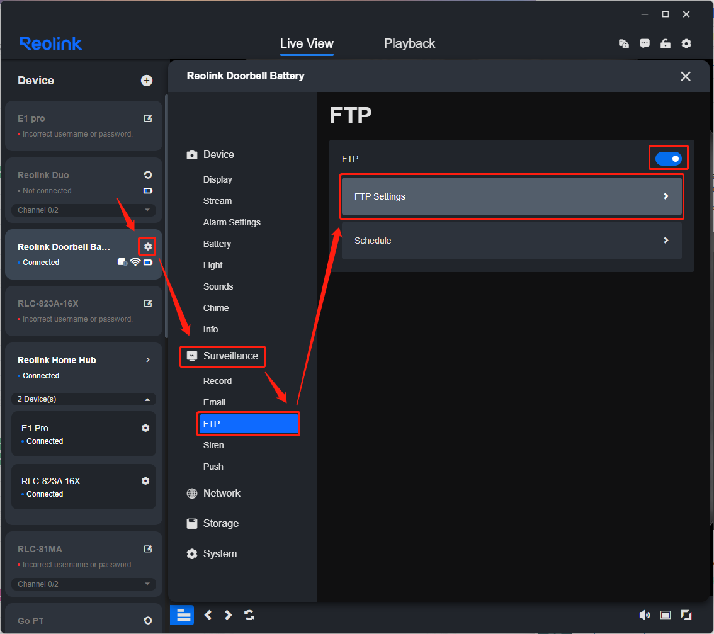Click the lock icon in header
714x634 pixels.
(x=666, y=43)
